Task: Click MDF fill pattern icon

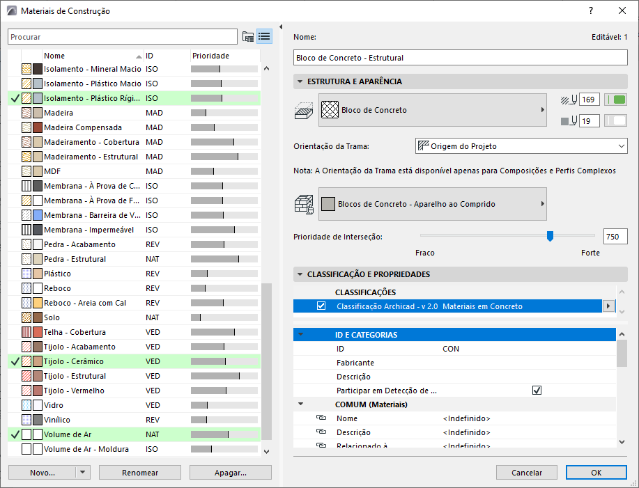Action: coord(26,171)
